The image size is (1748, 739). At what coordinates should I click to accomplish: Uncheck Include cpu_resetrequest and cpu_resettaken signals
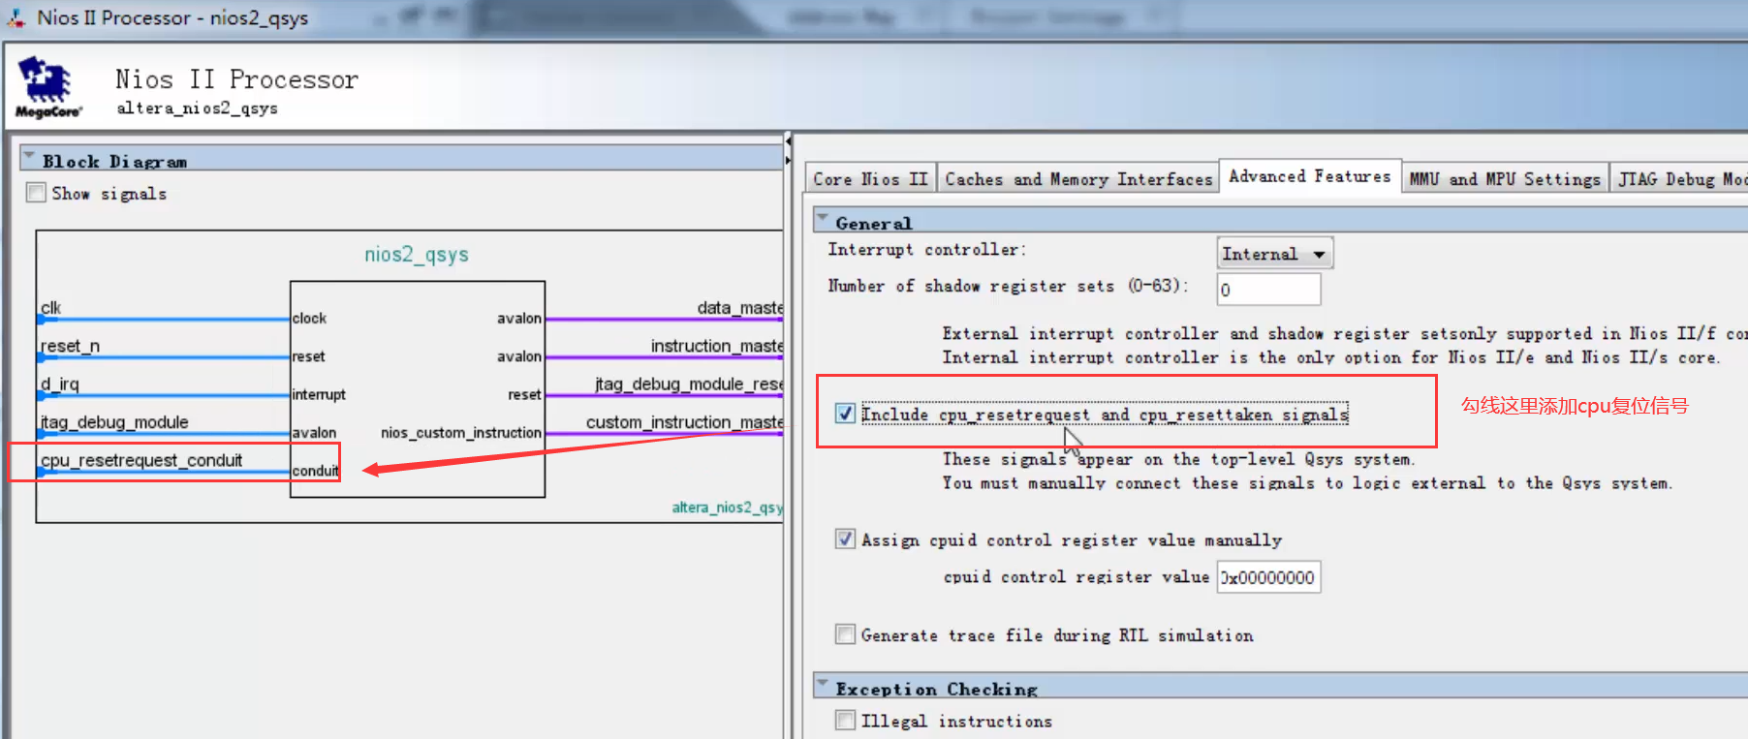pos(845,414)
